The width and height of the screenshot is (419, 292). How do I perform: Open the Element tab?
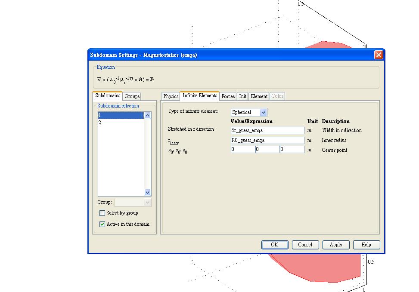tap(259, 96)
